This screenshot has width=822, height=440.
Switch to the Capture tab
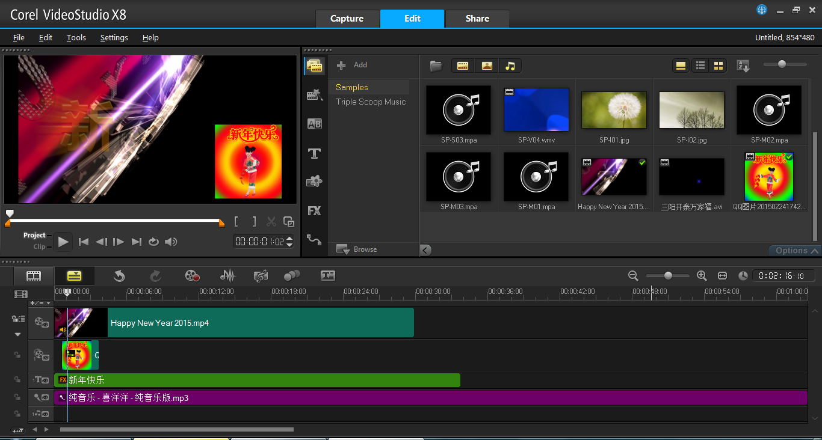coord(347,19)
